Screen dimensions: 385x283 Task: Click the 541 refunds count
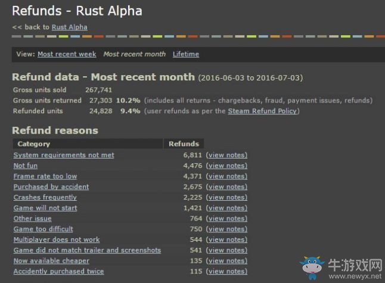pyautogui.click(x=196, y=250)
